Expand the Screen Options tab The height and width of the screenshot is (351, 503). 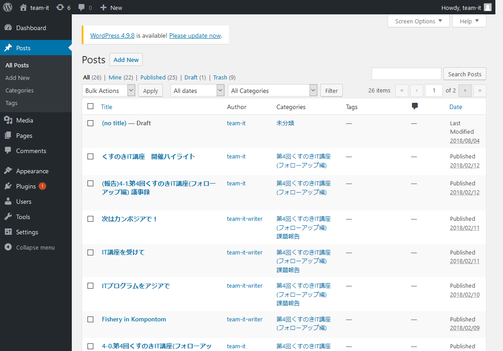[418, 21]
